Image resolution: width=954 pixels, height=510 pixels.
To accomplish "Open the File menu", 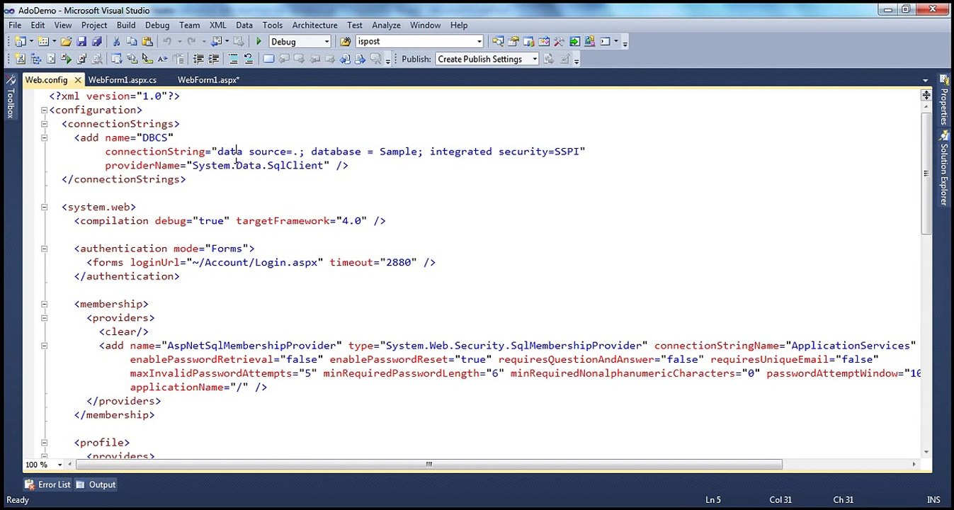I will click(15, 25).
